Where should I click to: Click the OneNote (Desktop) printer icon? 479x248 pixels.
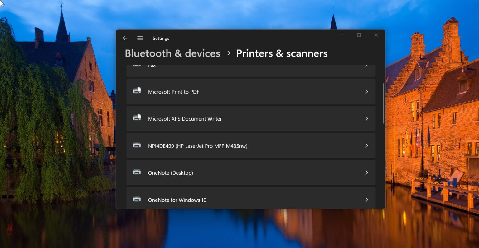137,172
